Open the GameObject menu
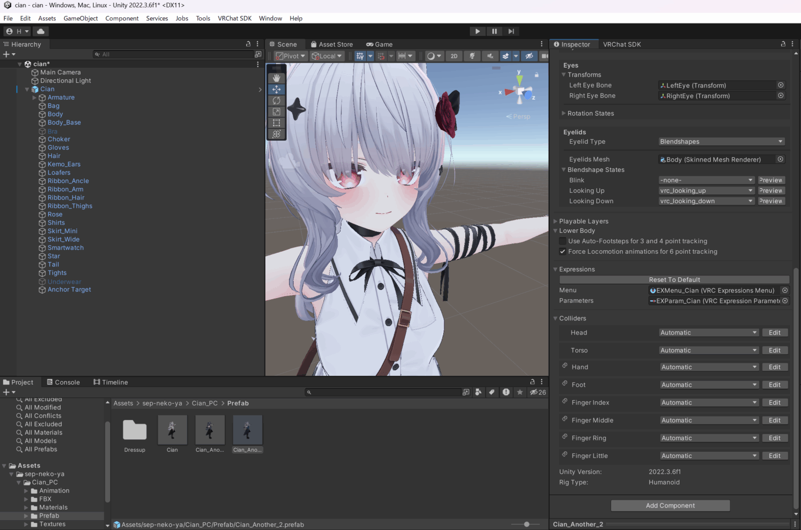Image resolution: width=801 pixels, height=530 pixels. tap(81, 18)
